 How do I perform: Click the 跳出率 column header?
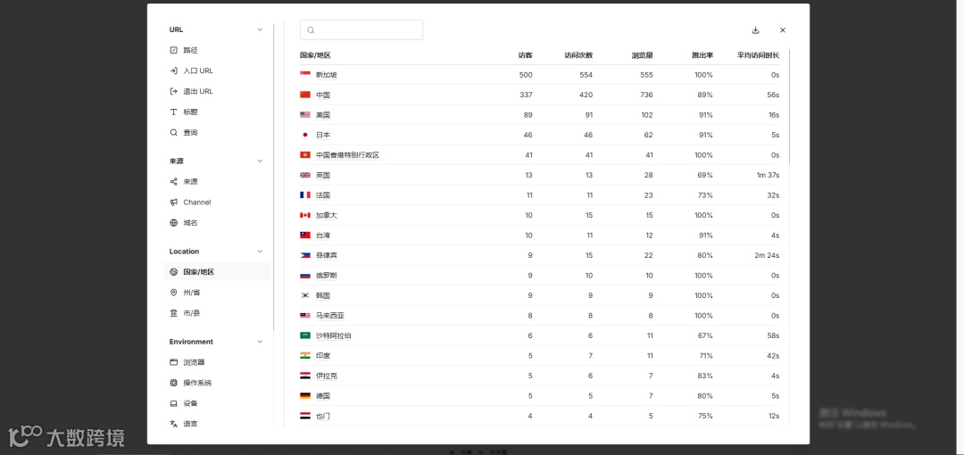(x=702, y=55)
